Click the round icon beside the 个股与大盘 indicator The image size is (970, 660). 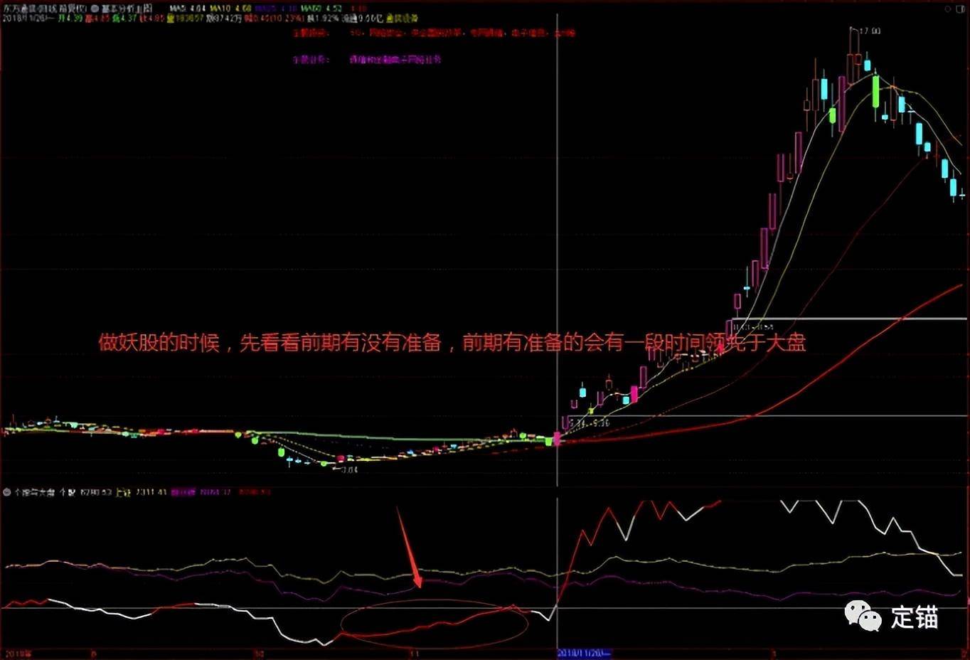coord(7,492)
